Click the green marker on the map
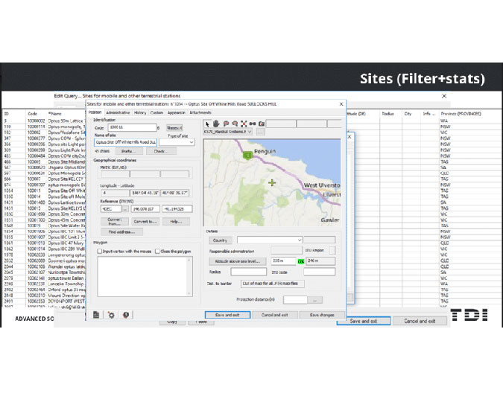The image size is (503, 396). 247,155
